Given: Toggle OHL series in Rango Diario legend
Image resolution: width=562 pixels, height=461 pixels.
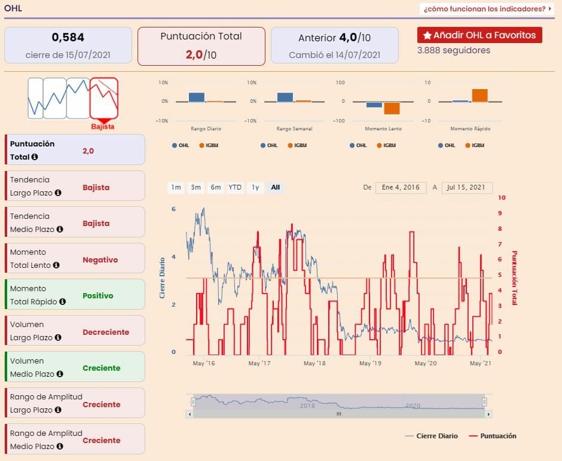Looking at the screenshot, I should point(181,145).
